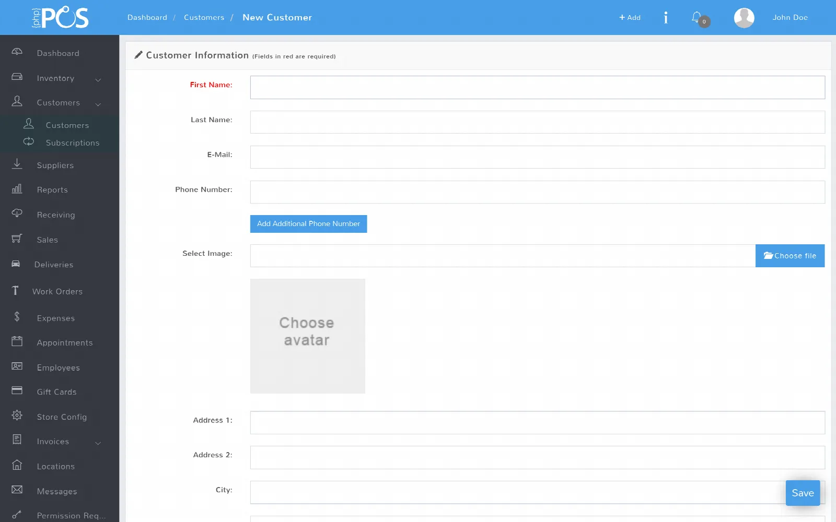Viewport: 836px width, 522px height.
Task: Click the New Customer breadcrumb title
Action: tap(277, 18)
